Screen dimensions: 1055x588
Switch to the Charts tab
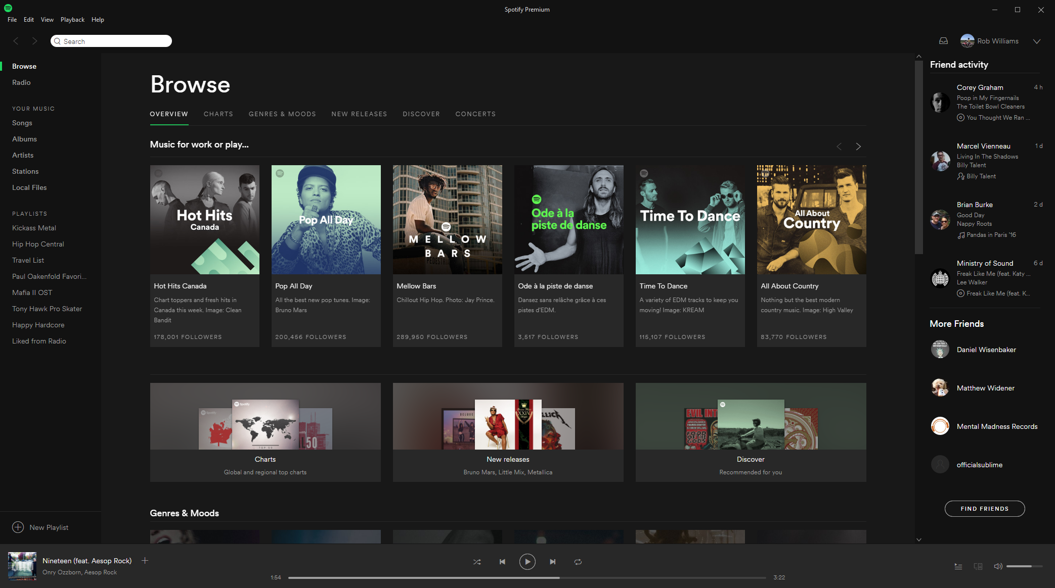coord(218,114)
